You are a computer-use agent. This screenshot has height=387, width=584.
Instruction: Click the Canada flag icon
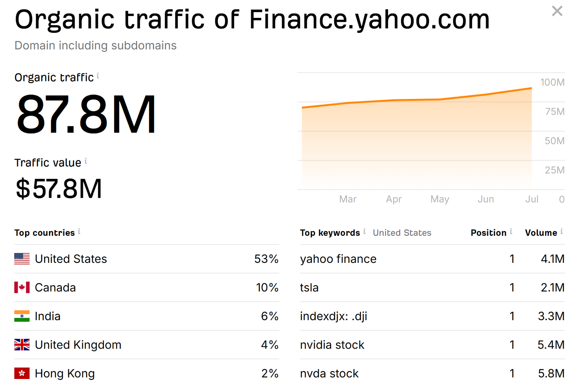point(22,288)
